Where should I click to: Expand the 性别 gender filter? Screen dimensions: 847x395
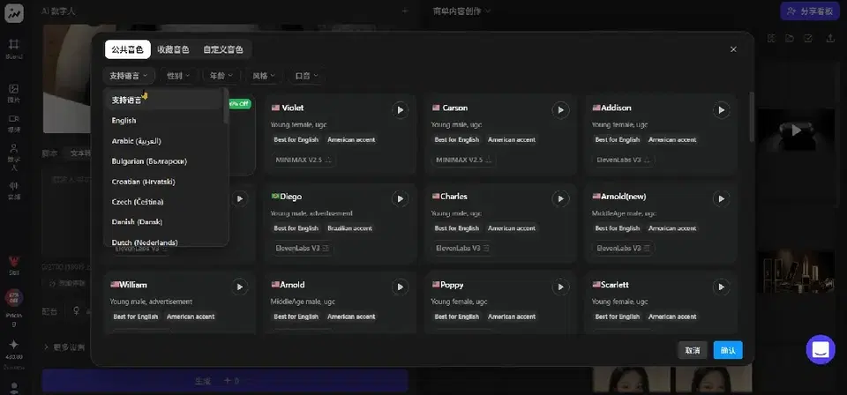pyautogui.click(x=178, y=76)
